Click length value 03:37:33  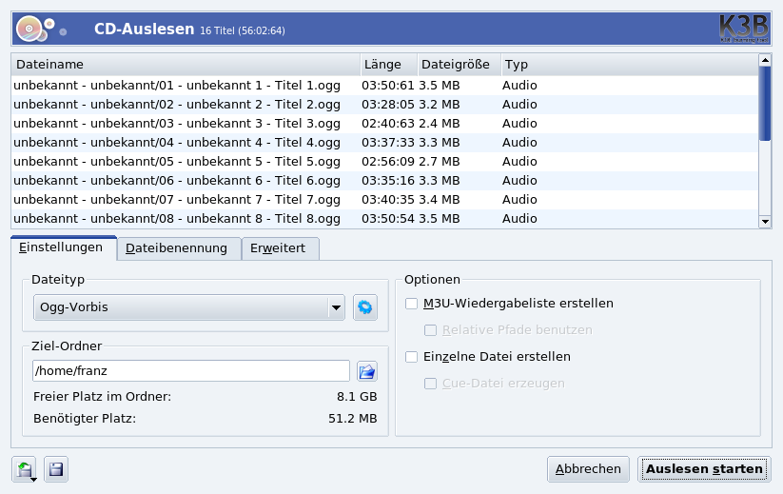point(388,143)
